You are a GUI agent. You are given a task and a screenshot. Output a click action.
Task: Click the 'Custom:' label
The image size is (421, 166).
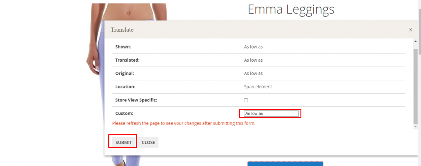pyautogui.click(x=124, y=113)
